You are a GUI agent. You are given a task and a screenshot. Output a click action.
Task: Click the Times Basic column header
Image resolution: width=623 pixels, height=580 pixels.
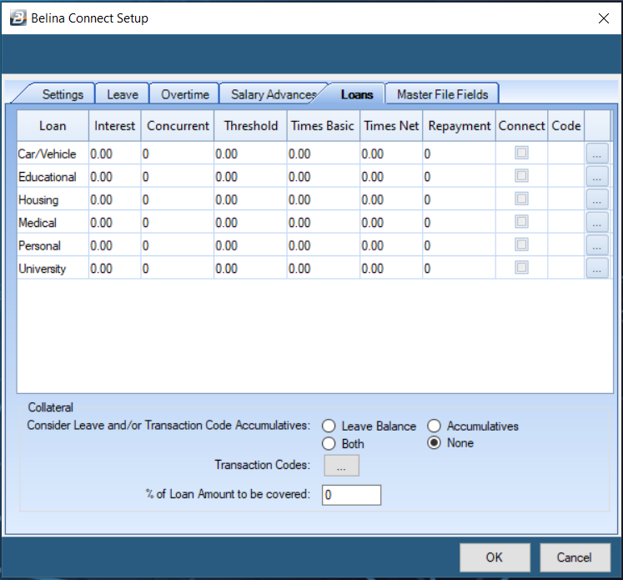[323, 126]
